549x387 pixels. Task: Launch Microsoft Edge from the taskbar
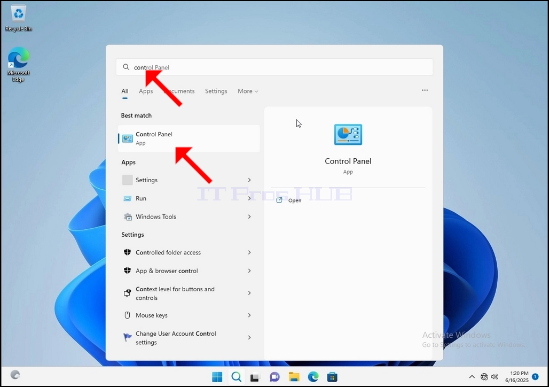(x=313, y=377)
